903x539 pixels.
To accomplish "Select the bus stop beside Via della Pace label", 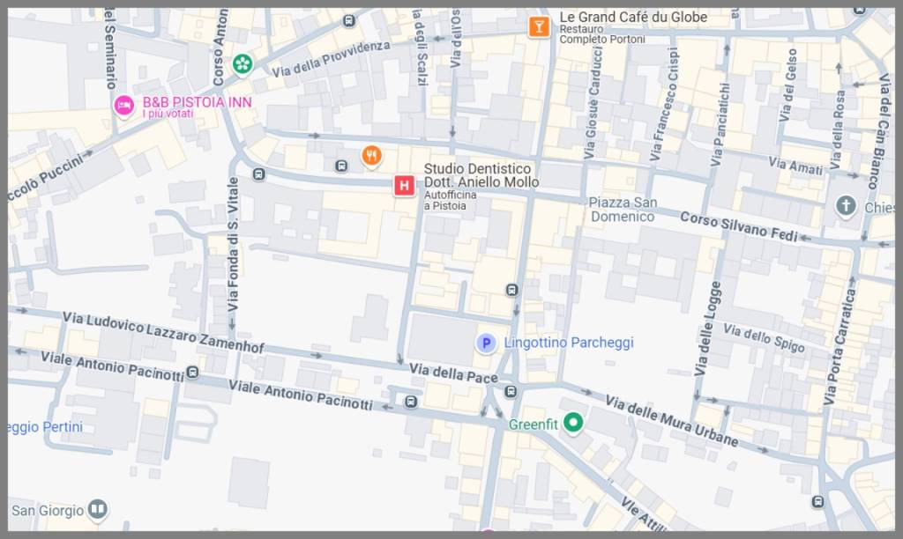I will [511, 391].
